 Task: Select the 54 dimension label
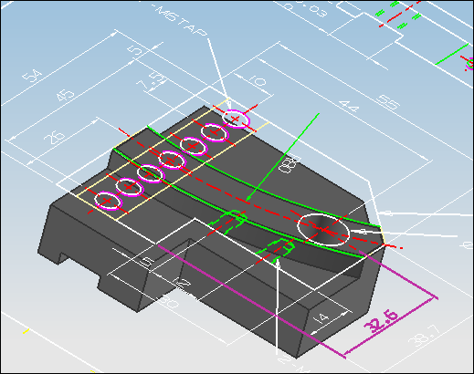tap(32, 76)
